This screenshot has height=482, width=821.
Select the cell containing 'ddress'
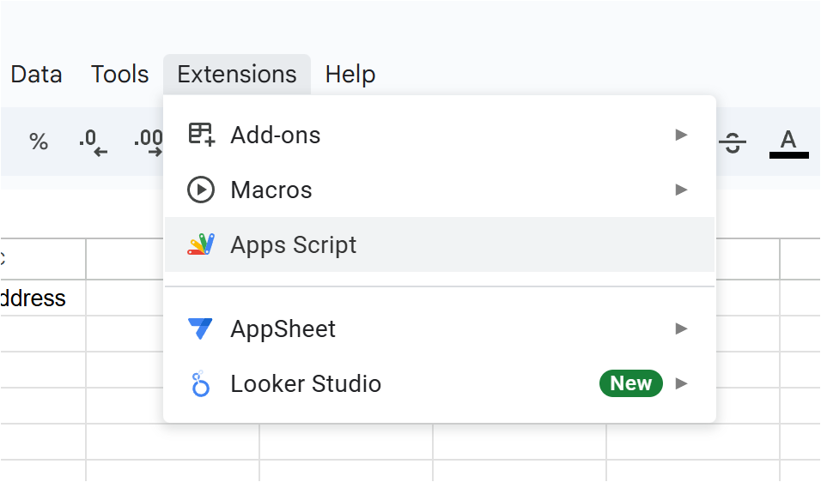point(43,298)
